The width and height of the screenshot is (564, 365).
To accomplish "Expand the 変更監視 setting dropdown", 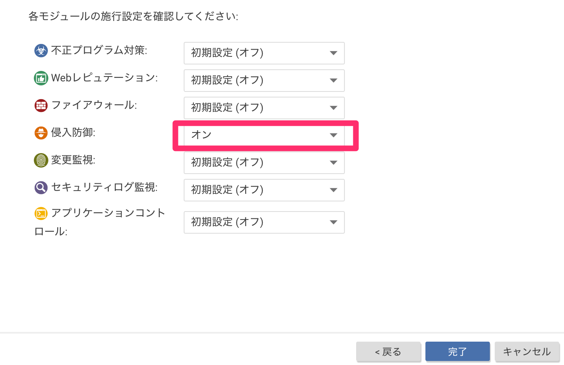I will click(264, 163).
